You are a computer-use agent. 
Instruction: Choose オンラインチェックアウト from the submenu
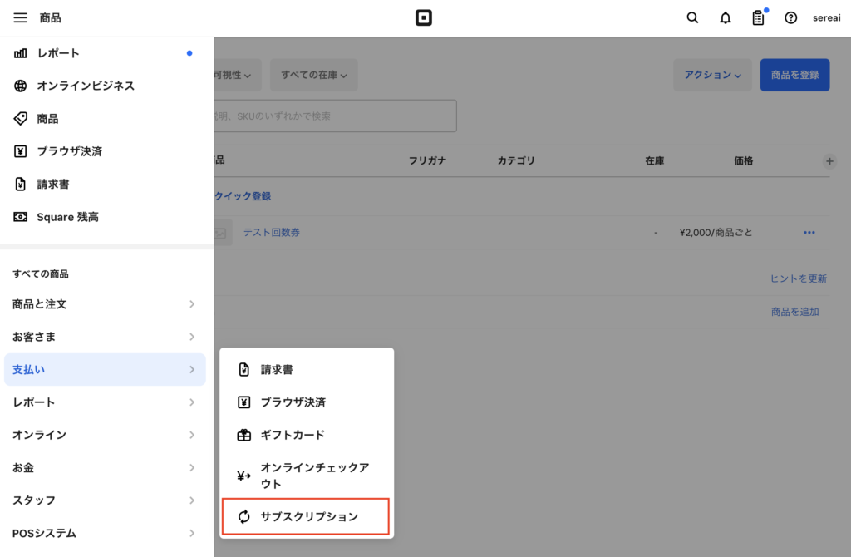[x=313, y=476]
